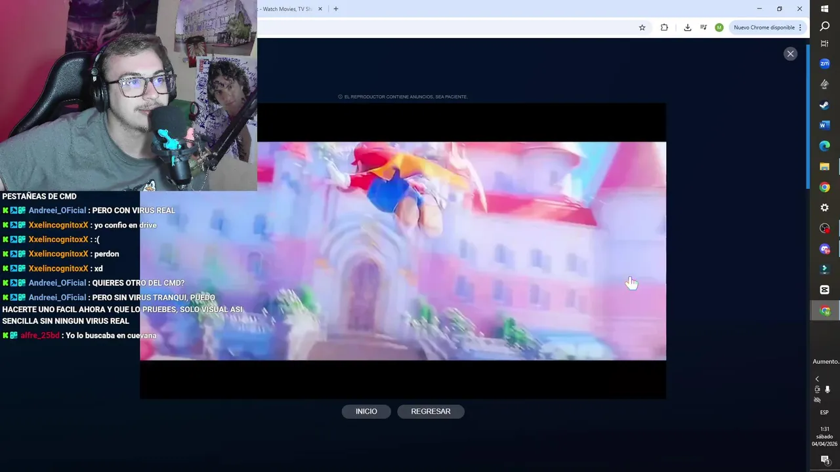Open Microsoft Edge from the taskbar
Image resolution: width=840 pixels, height=472 pixels.
825,146
